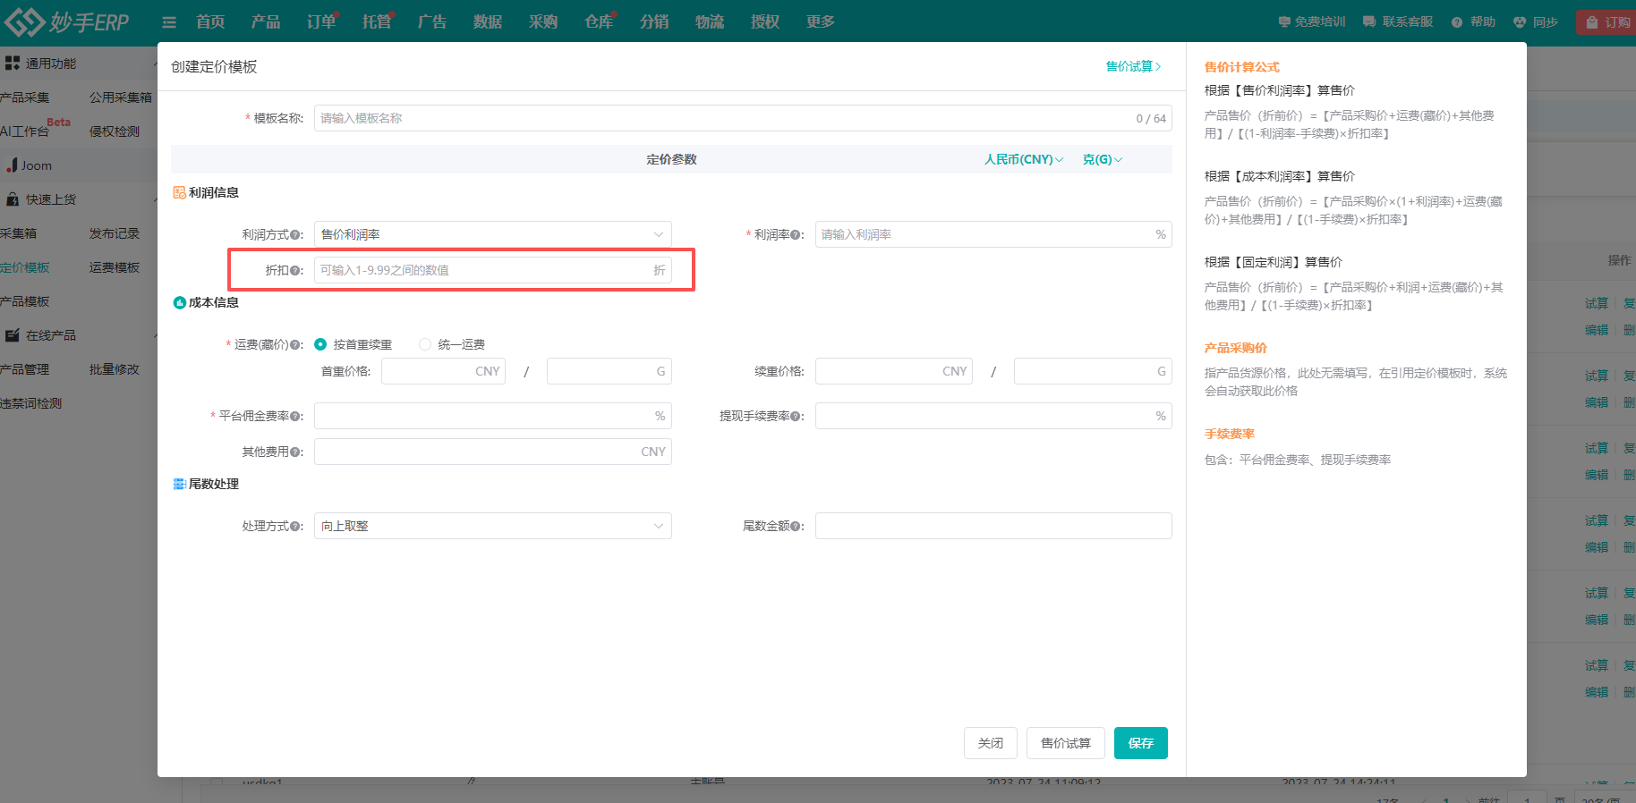Click the help icon beside 折扣 label
The height and width of the screenshot is (803, 1636).
[295, 271]
